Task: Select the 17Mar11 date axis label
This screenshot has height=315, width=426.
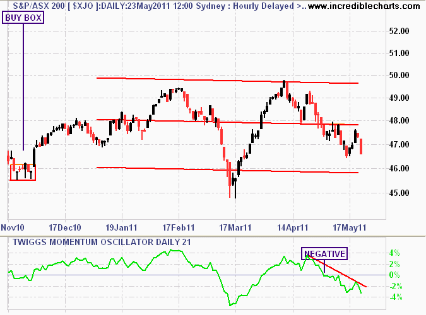Action: point(235,227)
